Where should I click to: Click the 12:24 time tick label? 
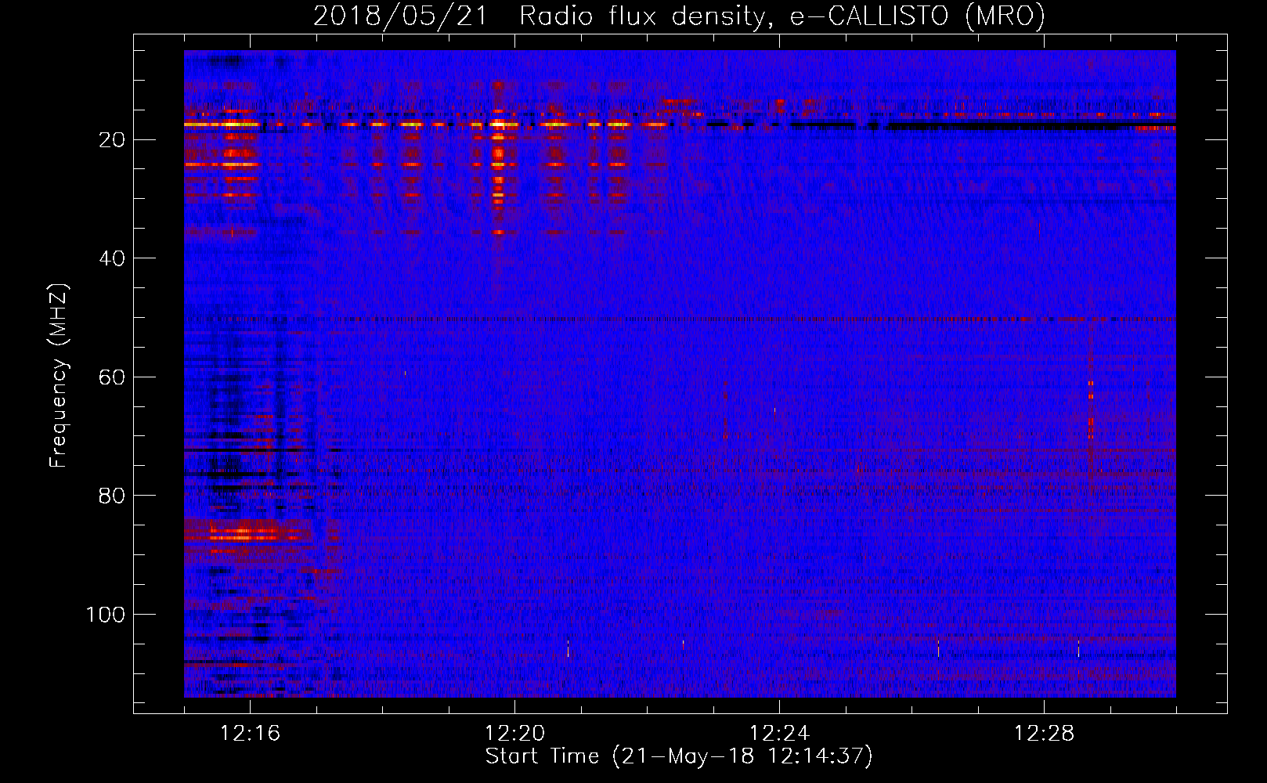(779, 734)
